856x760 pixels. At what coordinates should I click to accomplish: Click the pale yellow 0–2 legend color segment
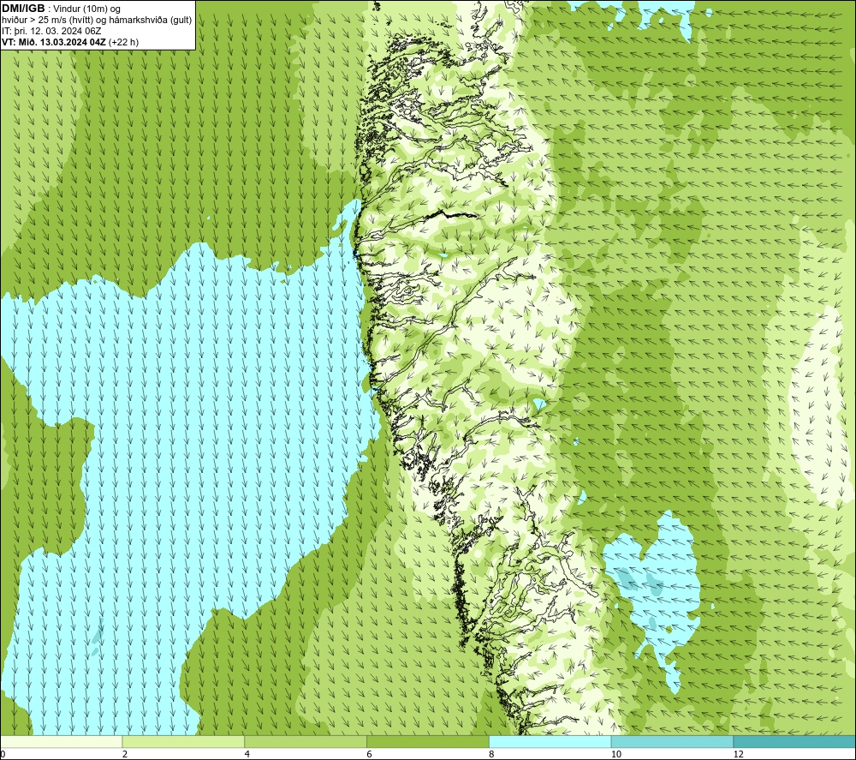61,741
